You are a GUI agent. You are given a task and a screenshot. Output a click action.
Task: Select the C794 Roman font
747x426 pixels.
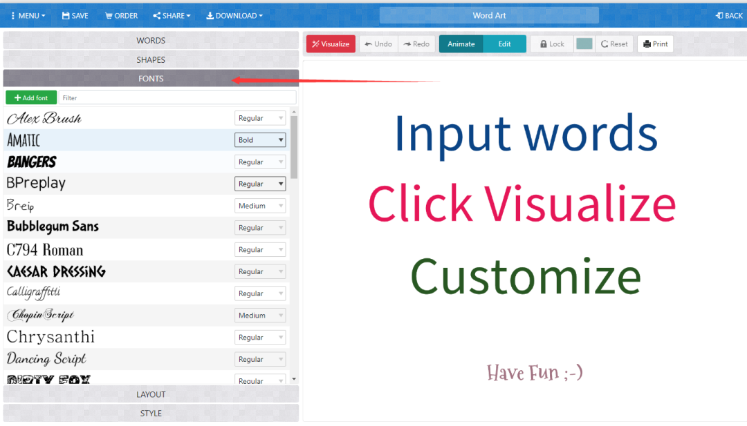pyautogui.click(x=45, y=250)
